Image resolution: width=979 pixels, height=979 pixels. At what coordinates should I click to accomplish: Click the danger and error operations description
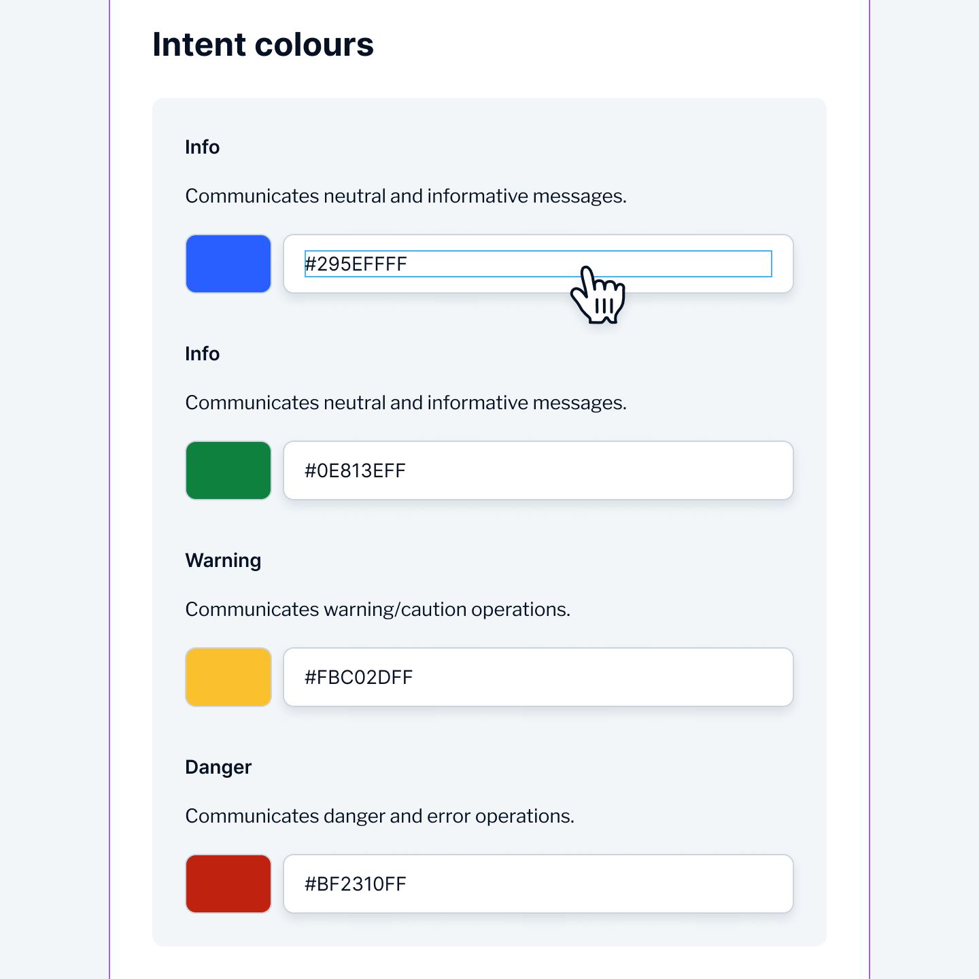click(x=379, y=816)
